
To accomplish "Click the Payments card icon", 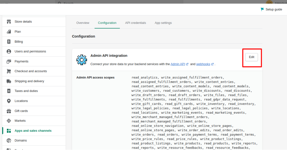I will (x=9, y=61).
